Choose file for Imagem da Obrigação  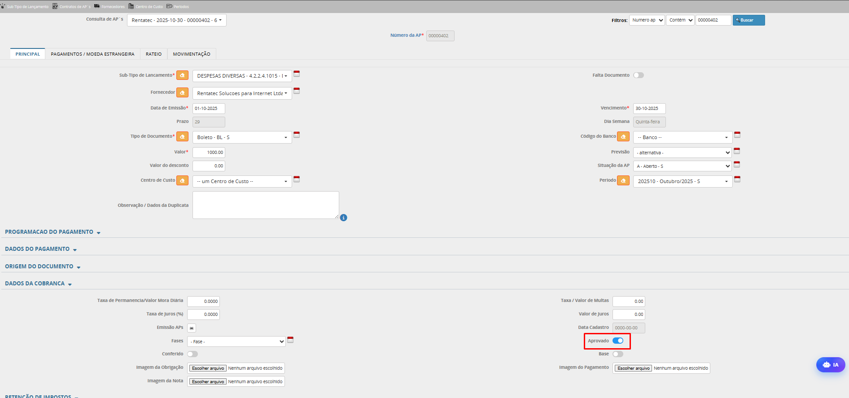click(x=208, y=368)
